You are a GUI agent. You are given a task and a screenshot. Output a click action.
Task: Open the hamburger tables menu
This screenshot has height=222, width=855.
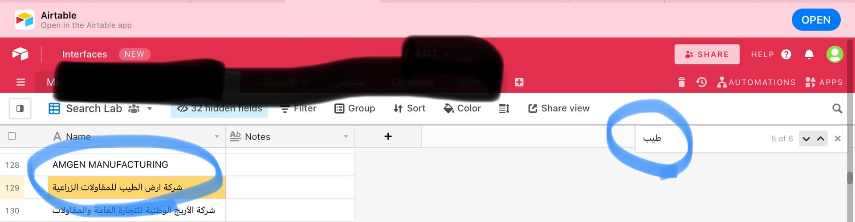click(x=20, y=82)
